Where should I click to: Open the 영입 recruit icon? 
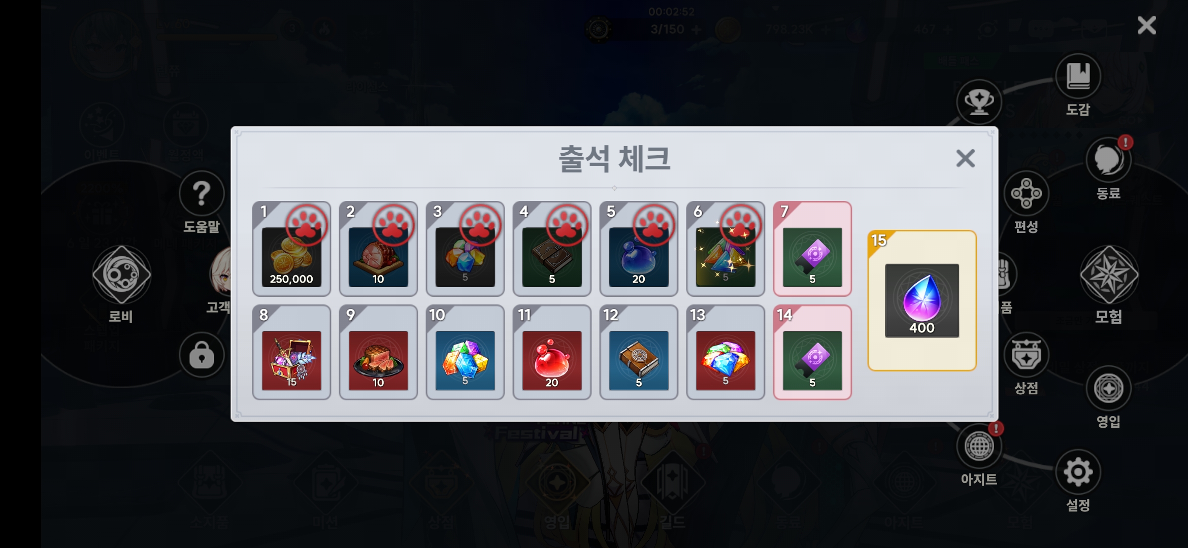click(1108, 389)
